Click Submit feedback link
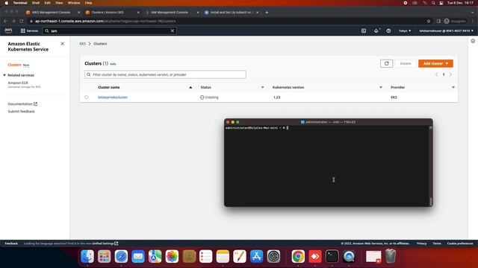This screenshot has width=478, height=268. [21, 112]
